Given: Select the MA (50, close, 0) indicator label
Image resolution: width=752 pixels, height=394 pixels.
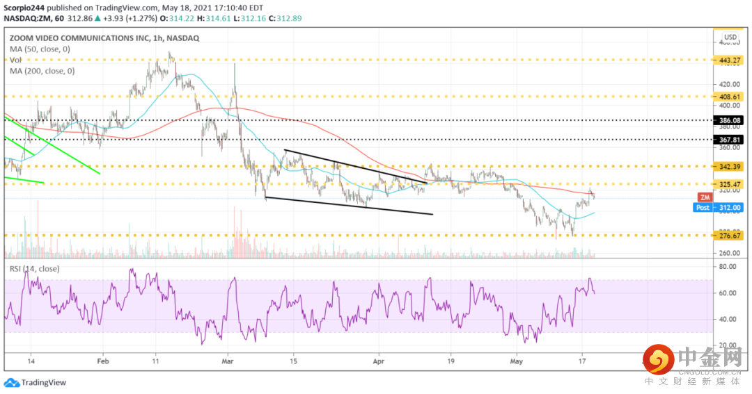Looking at the screenshot, I should pos(40,49).
